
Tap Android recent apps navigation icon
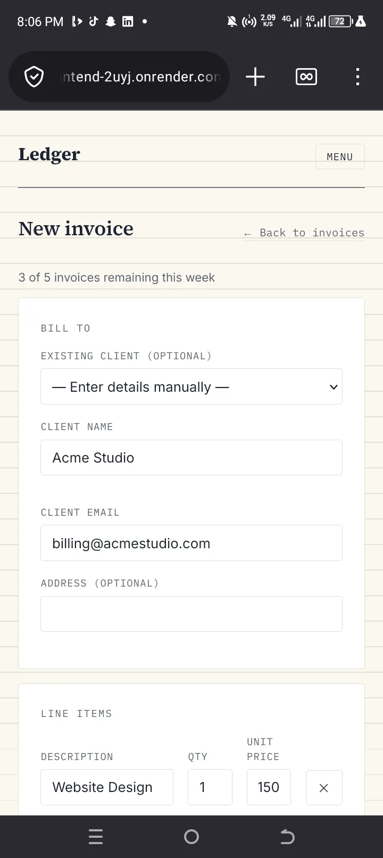pos(96,837)
